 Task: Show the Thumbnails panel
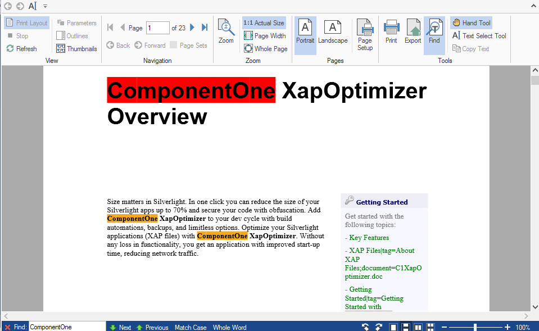pos(76,49)
